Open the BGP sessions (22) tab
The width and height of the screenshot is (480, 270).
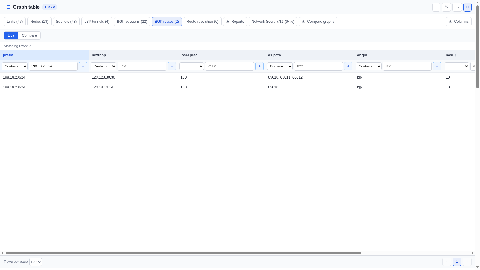pyautogui.click(x=132, y=22)
